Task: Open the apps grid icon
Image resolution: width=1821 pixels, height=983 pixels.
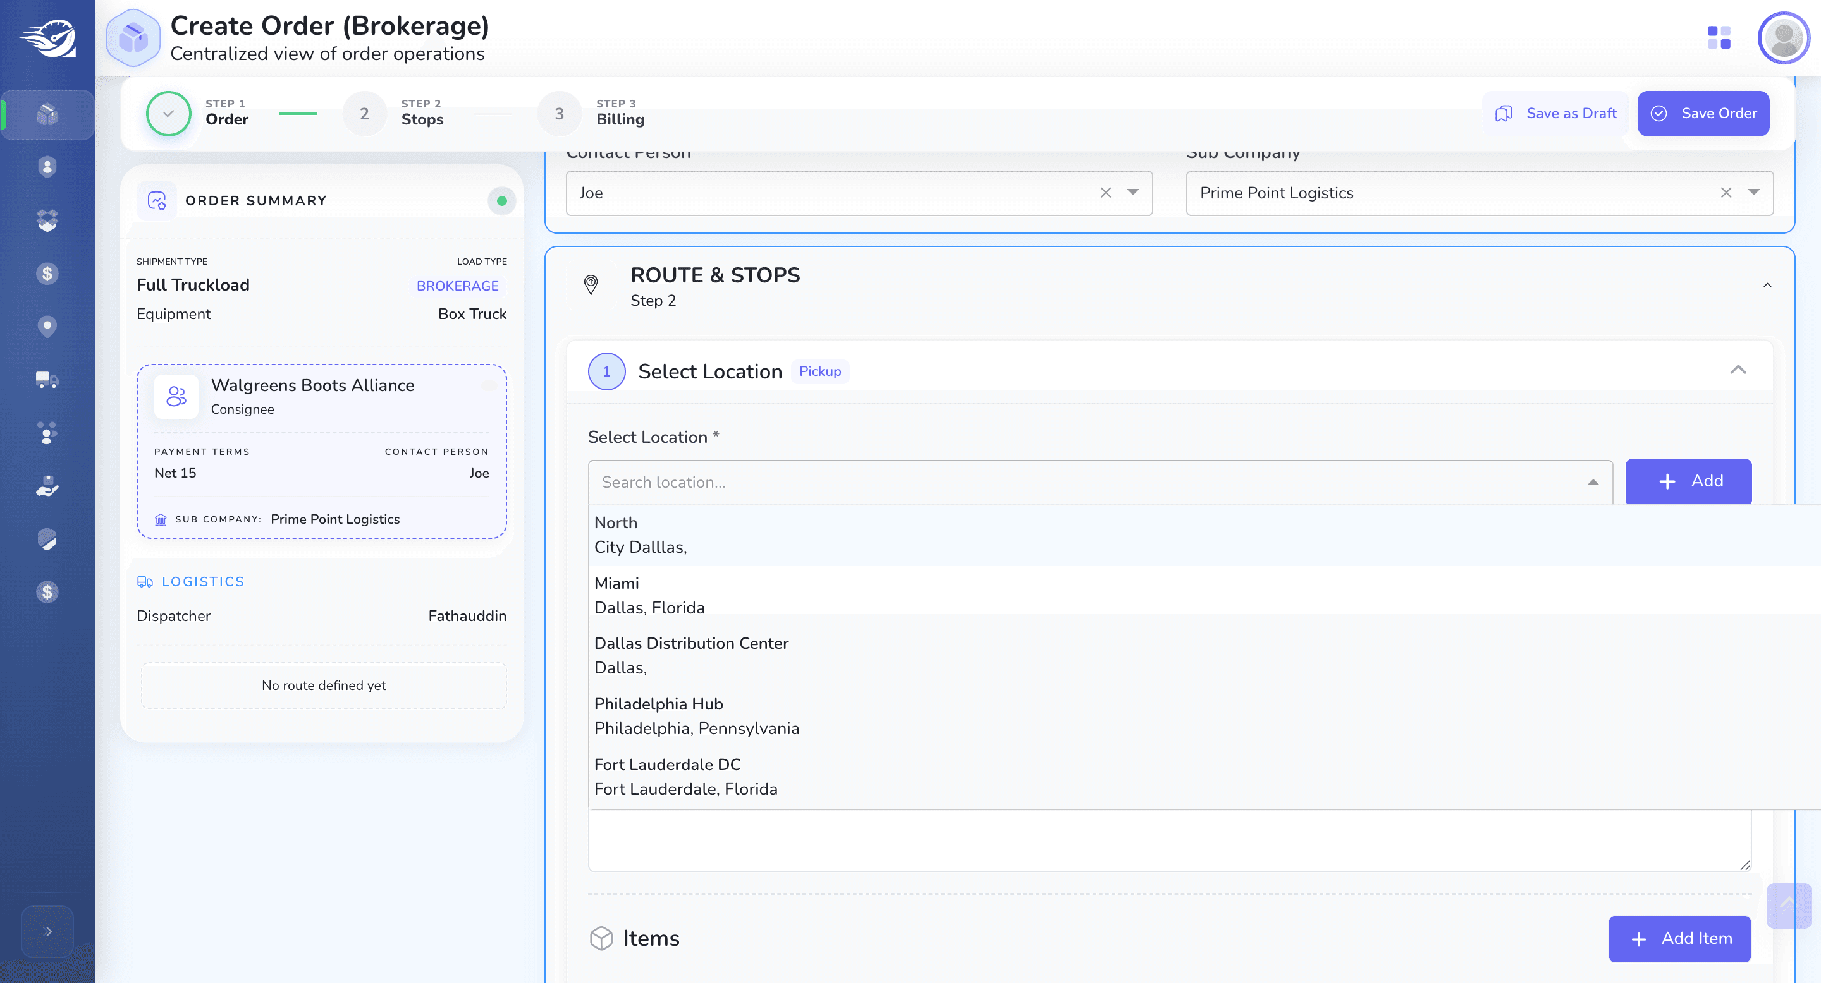Action: pyautogui.click(x=1719, y=37)
